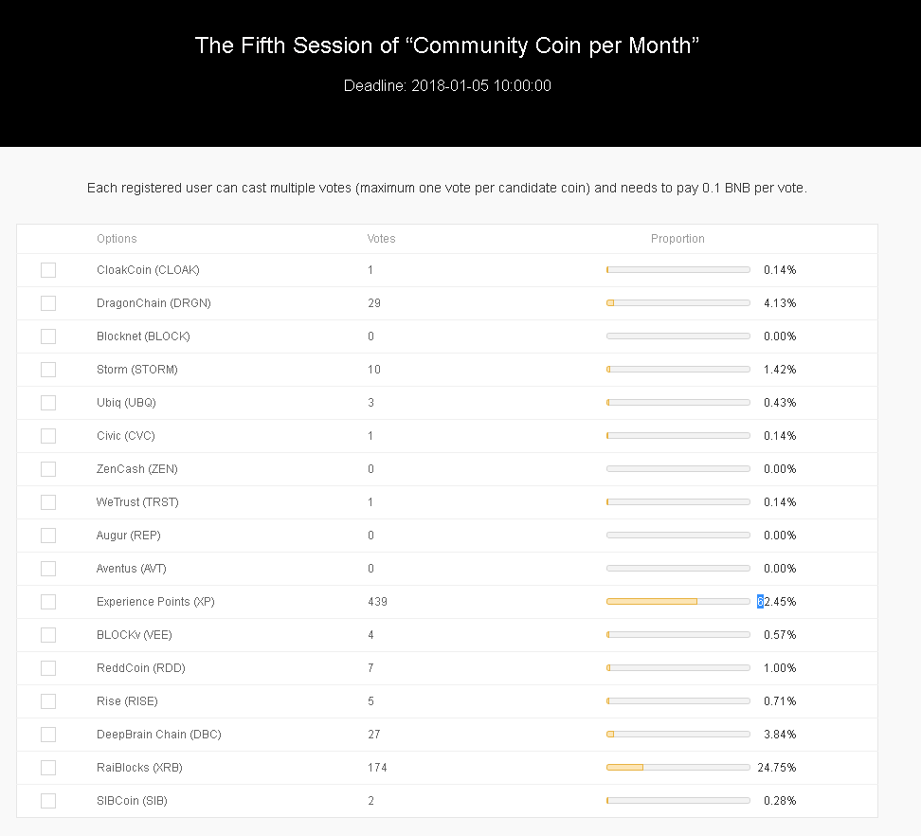Click the Proportion column header
The height and width of the screenshot is (836, 921).
(x=677, y=239)
